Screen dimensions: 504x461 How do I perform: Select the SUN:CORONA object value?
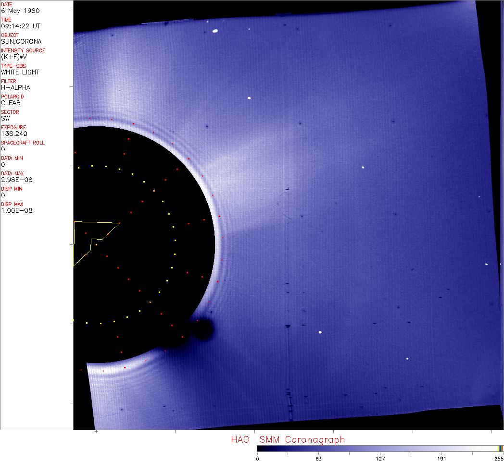pyautogui.click(x=21, y=41)
